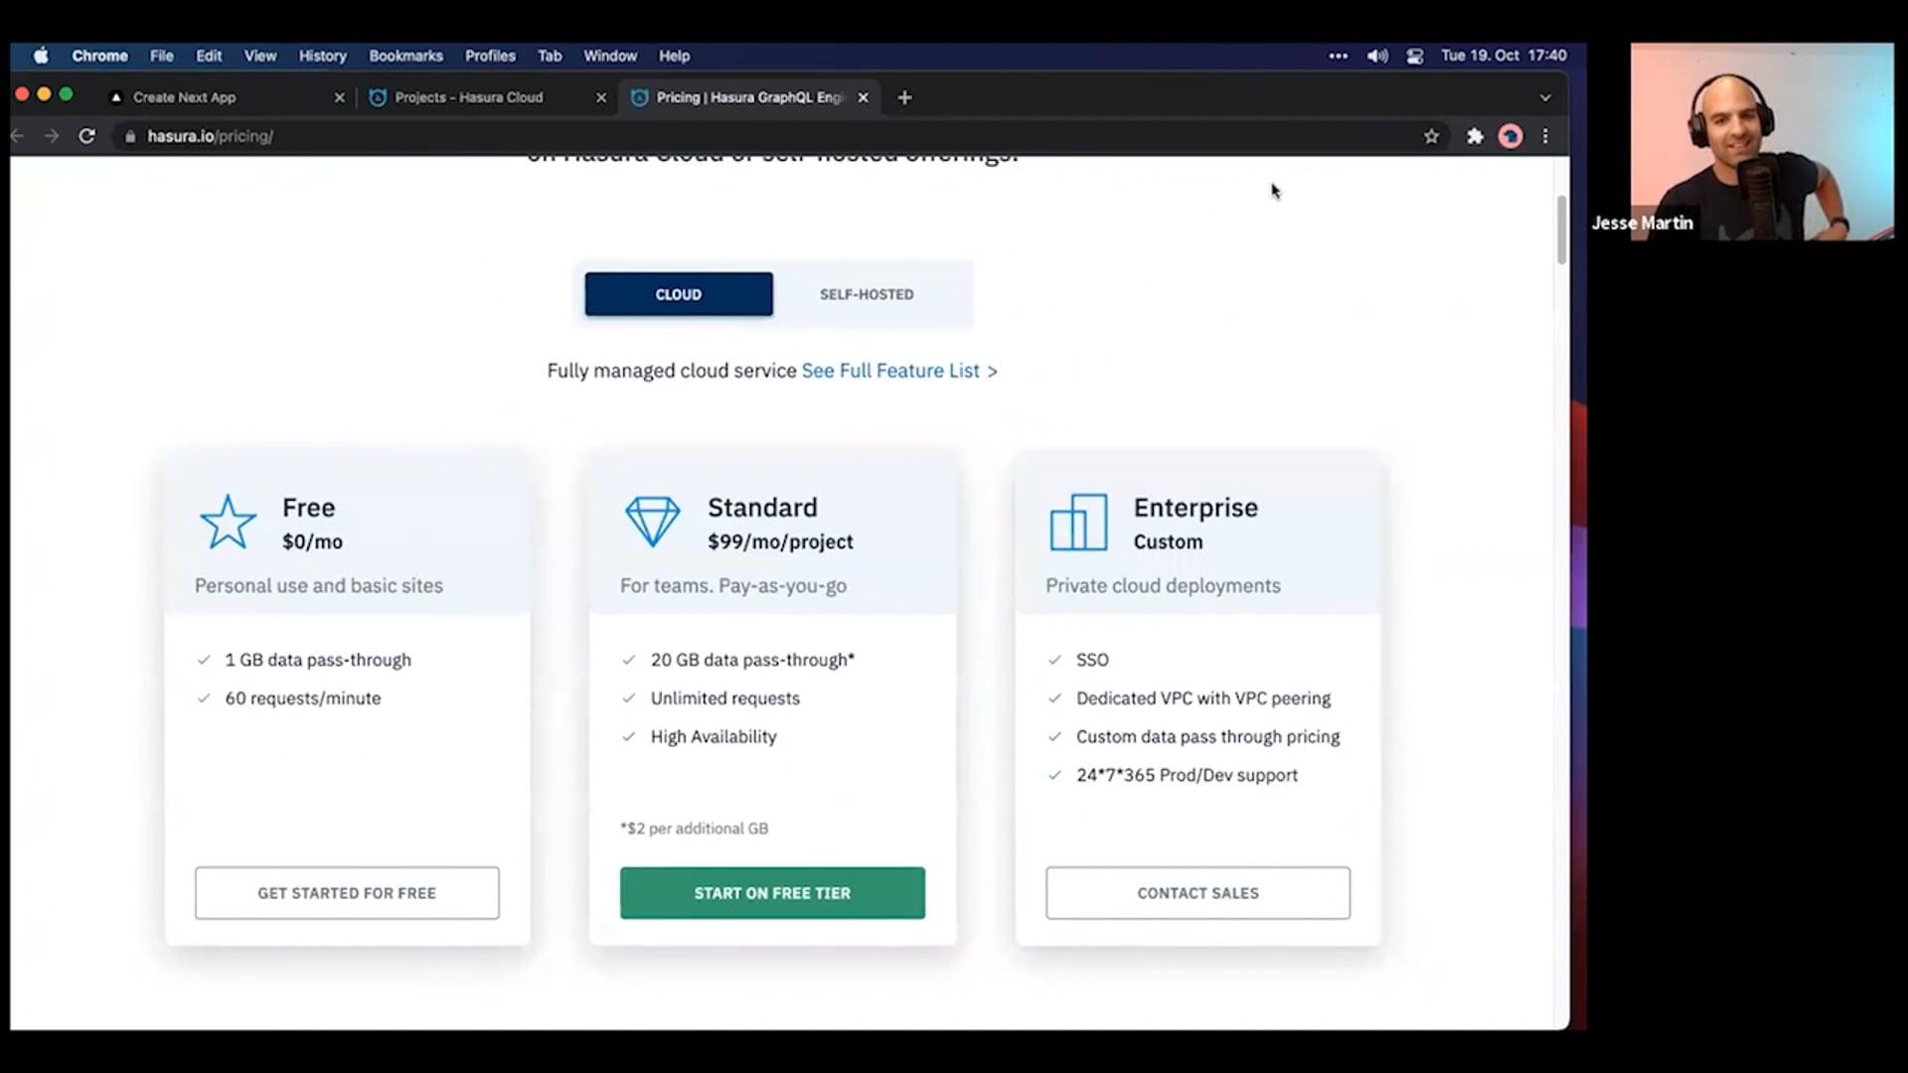
Task: Open the macOS volume icon in menu bar
Action: [x=1377, y=56]
